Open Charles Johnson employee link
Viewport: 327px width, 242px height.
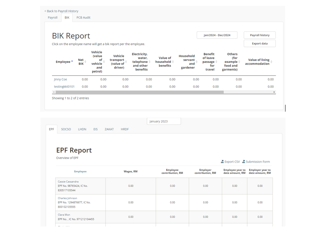(67, 198)
